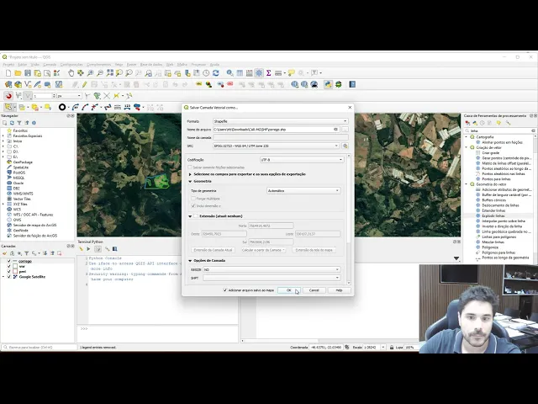This screenshot has height=404, width=538.
Task: Toggle the Inclui dimensão z checkbox
Action: tap(193, 205)
